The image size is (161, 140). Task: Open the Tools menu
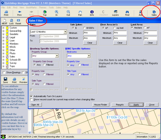51,8
